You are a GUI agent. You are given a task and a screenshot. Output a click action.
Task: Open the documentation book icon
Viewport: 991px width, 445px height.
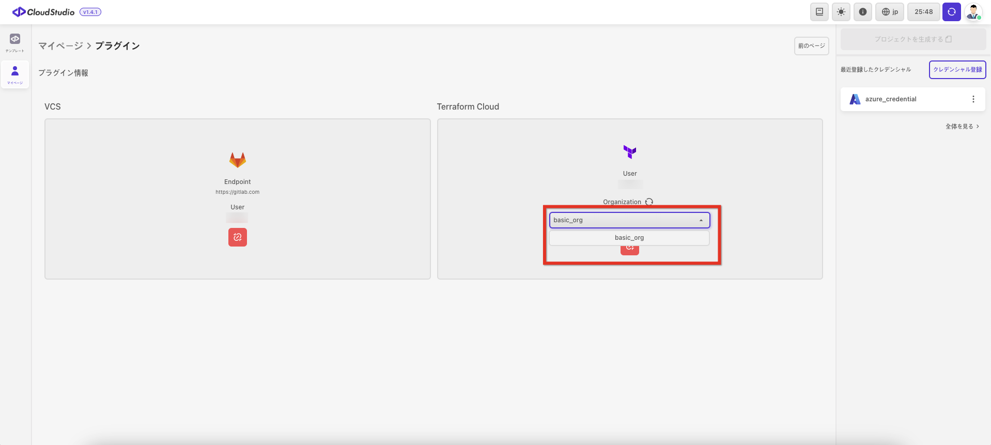click(x=819, y=12)
